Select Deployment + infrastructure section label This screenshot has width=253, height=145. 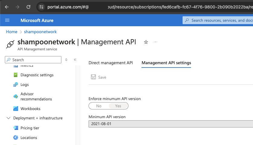coord(38,118)
